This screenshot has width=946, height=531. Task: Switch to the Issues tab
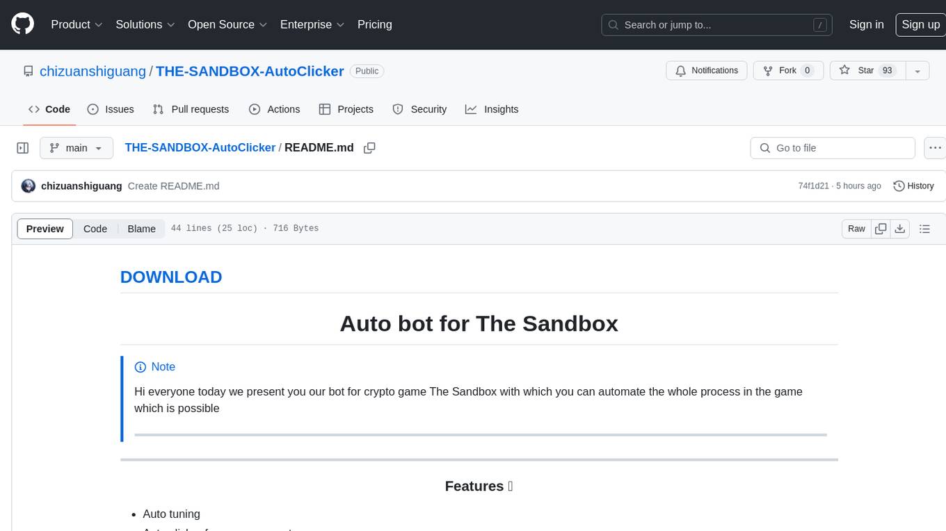(111, 109)
